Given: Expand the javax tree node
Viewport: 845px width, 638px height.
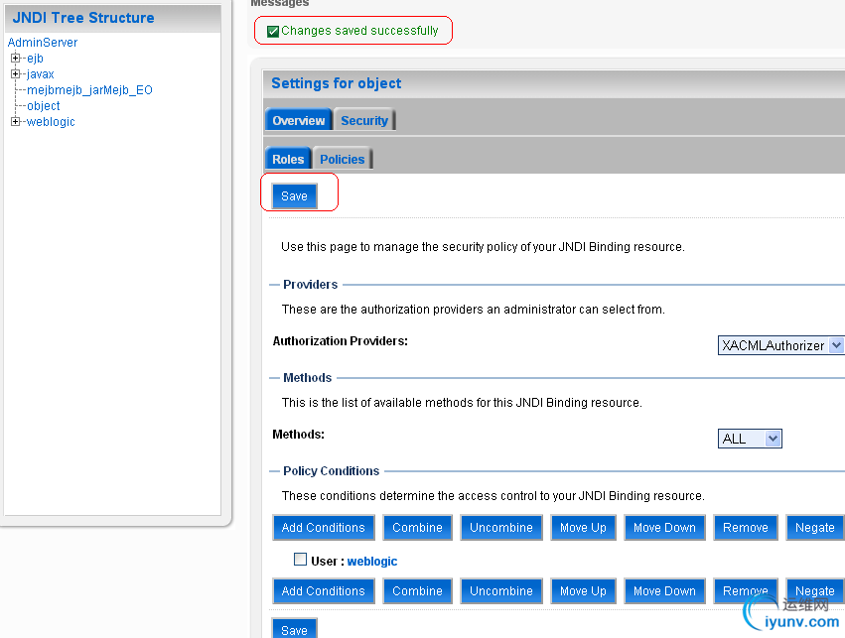Looking at the screenshot, I should pyautogui.click(x=15, y=74).
